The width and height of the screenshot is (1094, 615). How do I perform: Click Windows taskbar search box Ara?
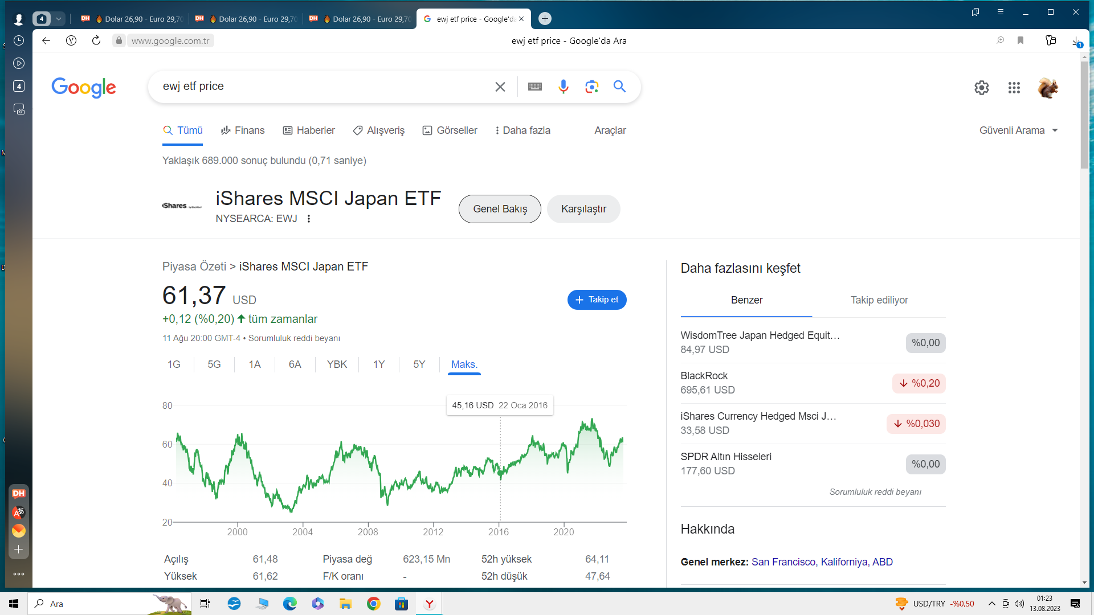(109, 604)
